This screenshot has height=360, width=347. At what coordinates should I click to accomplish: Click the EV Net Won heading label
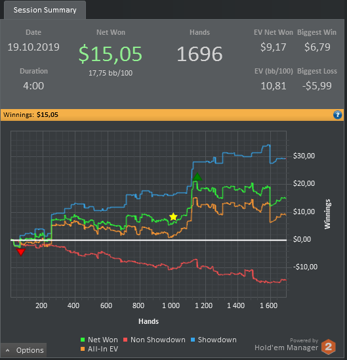273,32
